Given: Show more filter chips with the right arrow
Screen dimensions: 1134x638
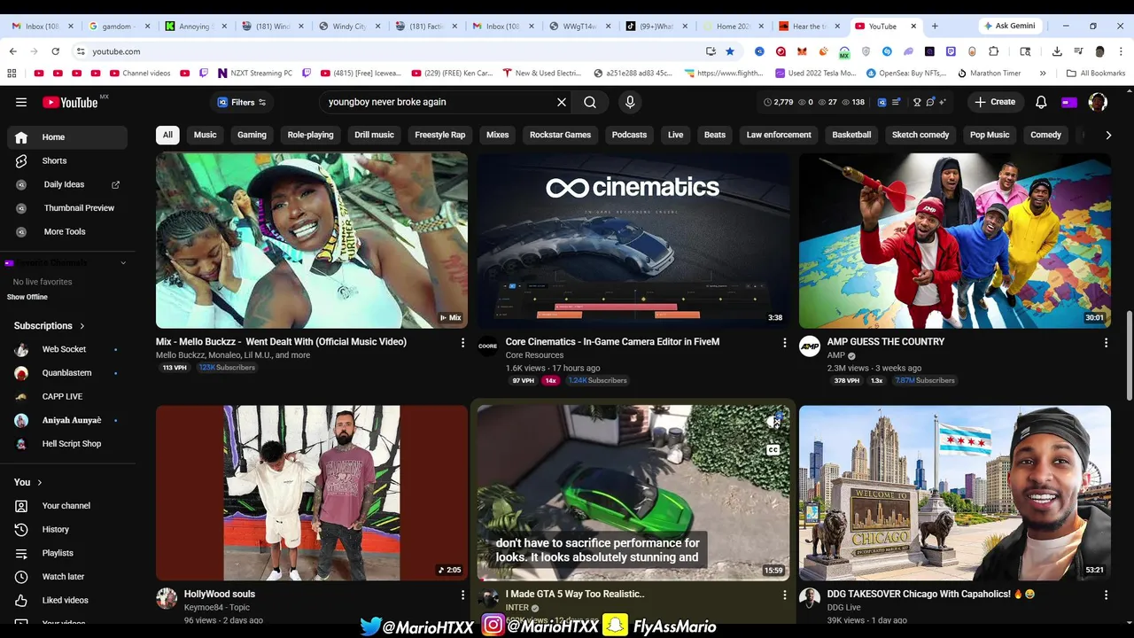Looking at the screenshot, I should click(x=1108, y=135).
